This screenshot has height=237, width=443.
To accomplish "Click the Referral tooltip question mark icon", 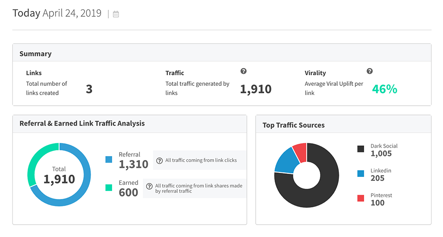I will (159, 161).
